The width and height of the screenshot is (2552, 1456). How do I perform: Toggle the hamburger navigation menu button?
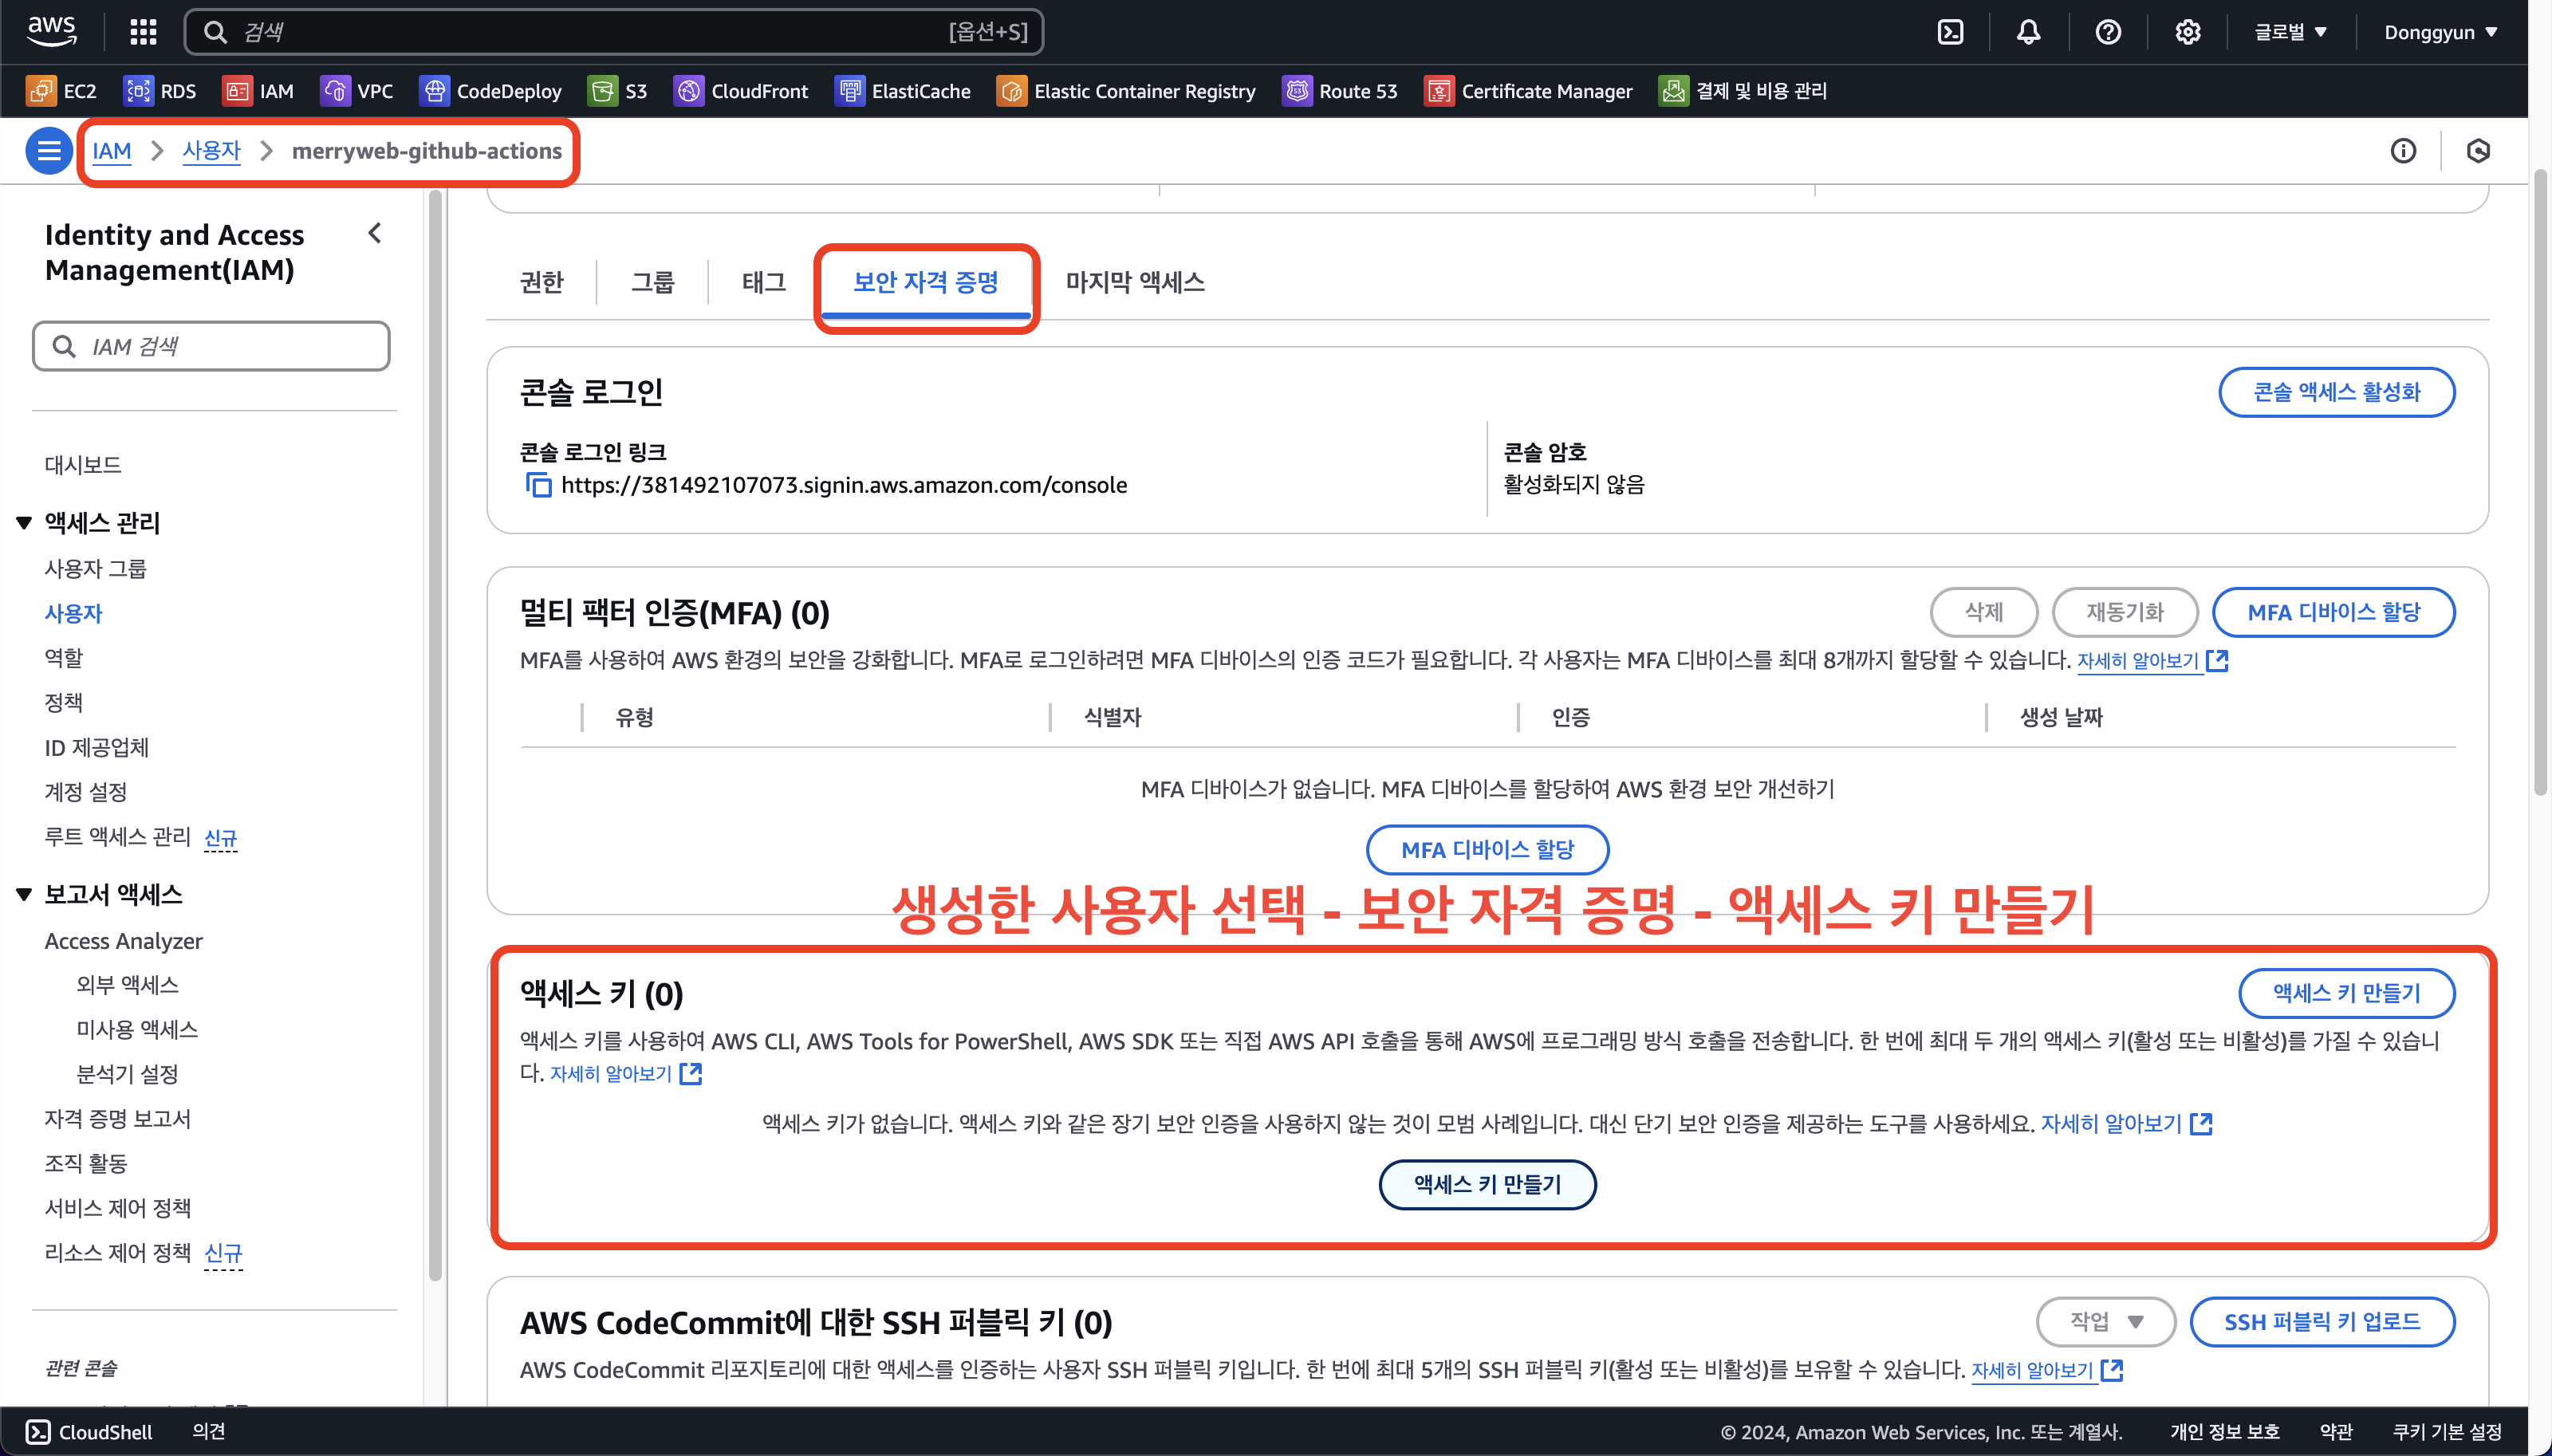coord(48,151)
